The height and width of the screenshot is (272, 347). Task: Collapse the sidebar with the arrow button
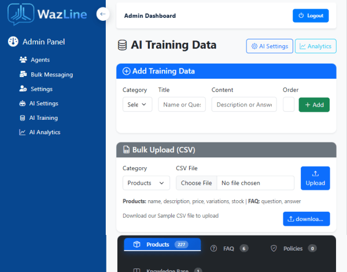pyautogui.click(x=103, y=14)
